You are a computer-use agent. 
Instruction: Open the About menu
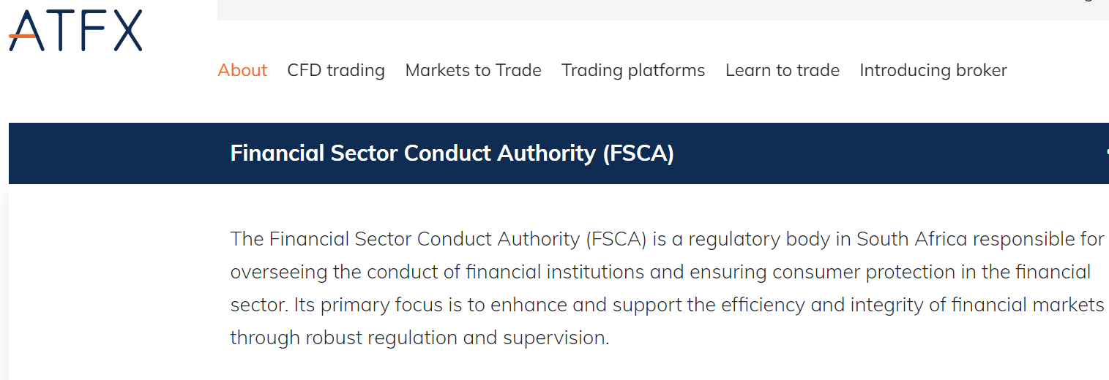pos(242,70)
